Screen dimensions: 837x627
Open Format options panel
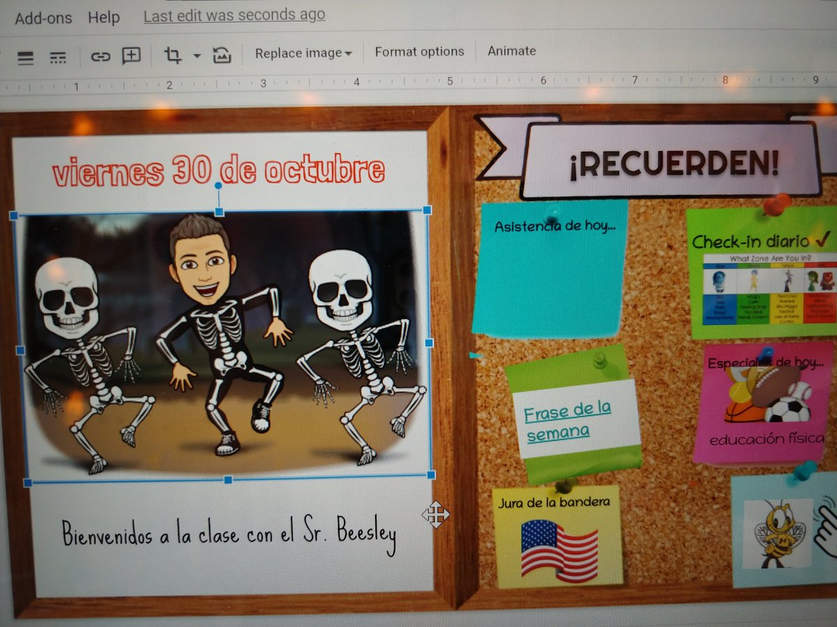click(419, 52)
